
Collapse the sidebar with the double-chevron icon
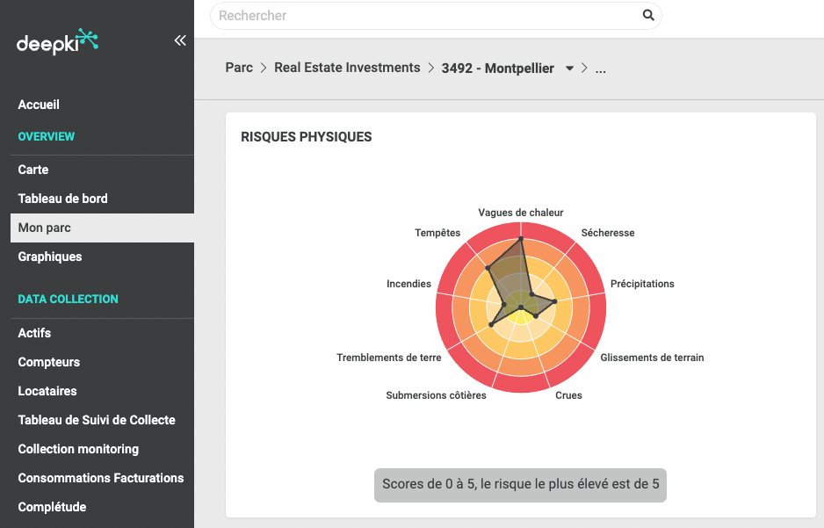180,40
